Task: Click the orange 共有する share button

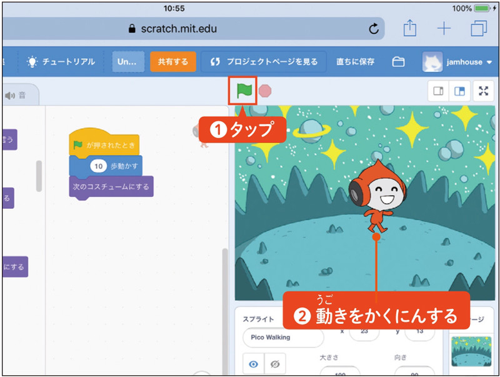Action: coord(173,61)
